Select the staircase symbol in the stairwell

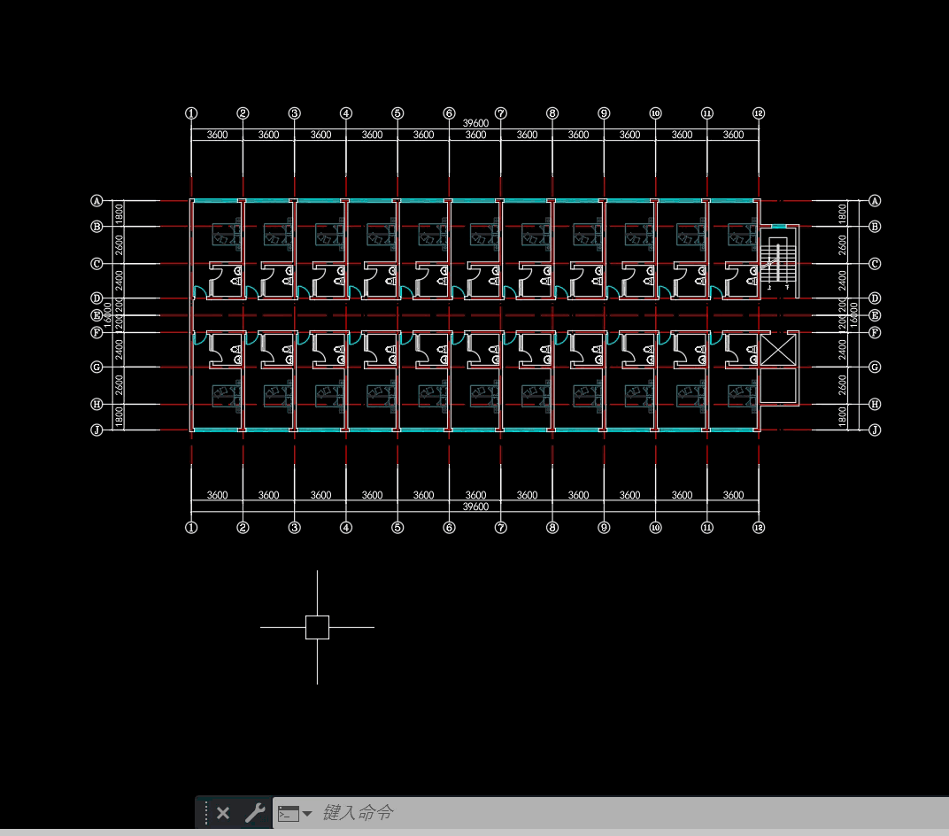778,264
